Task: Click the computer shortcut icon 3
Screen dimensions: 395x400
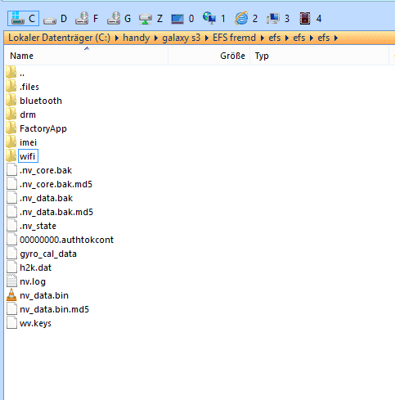Action: tap(278, 19)
